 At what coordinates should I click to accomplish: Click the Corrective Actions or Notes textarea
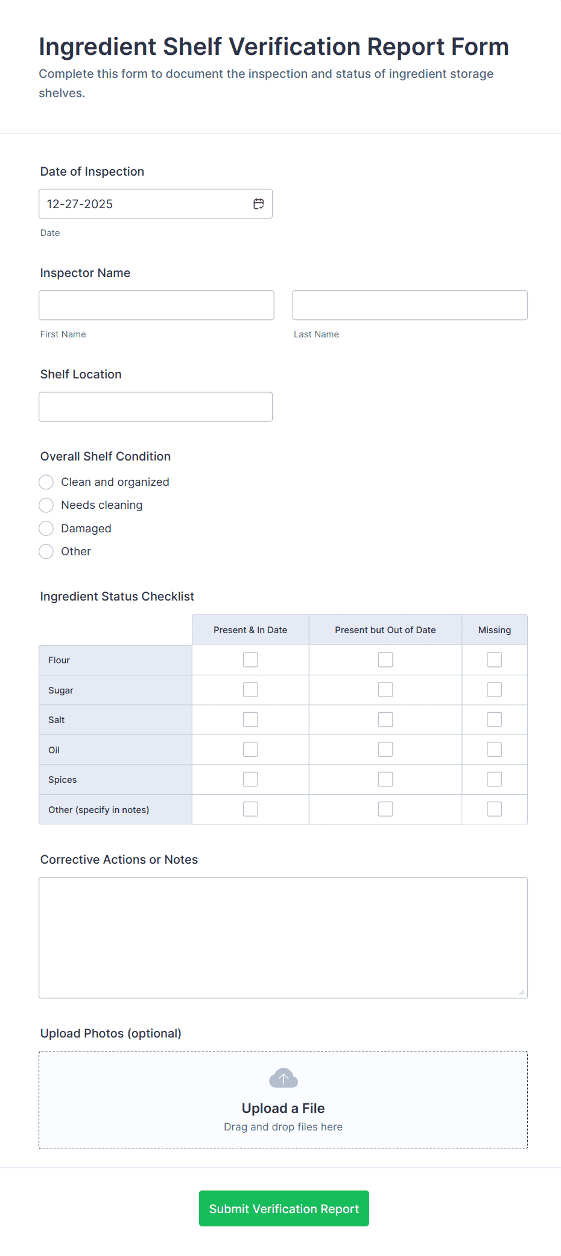point(283,937)
